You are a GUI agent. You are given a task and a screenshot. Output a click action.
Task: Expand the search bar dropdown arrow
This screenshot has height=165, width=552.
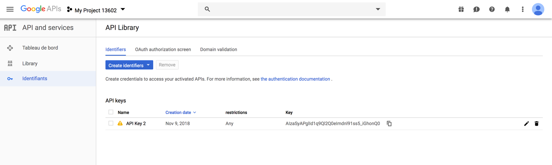(378, 9)
